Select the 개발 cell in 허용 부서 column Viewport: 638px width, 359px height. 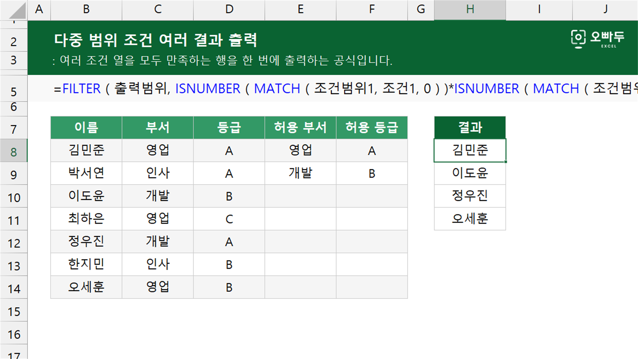pos(300,173)
